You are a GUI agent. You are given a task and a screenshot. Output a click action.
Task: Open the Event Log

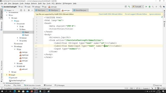pyautogui.click(x=157, y=85)
